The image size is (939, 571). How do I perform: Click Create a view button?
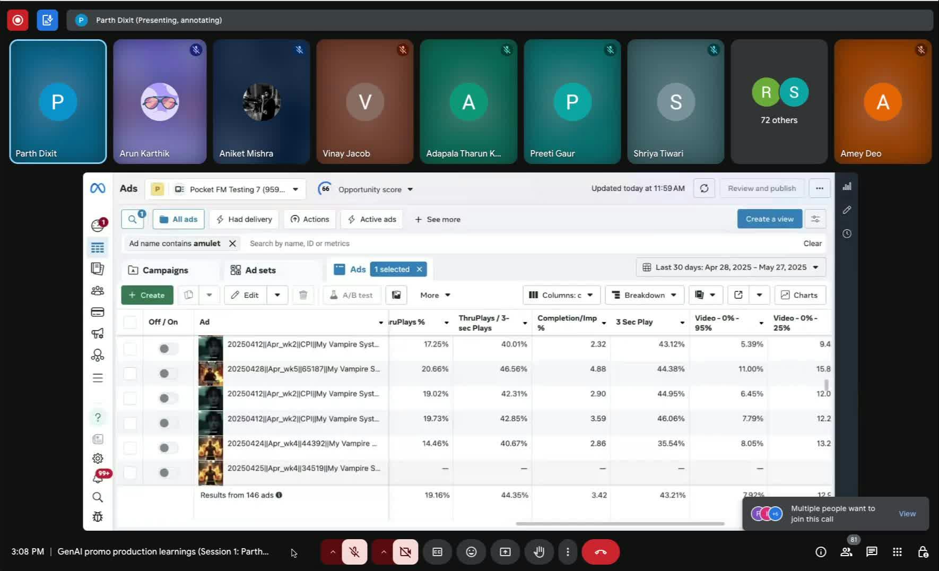pyautogui.click(x=770, y=219)
